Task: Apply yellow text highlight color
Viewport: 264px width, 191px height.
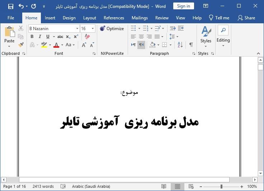Action: [44, 45]
